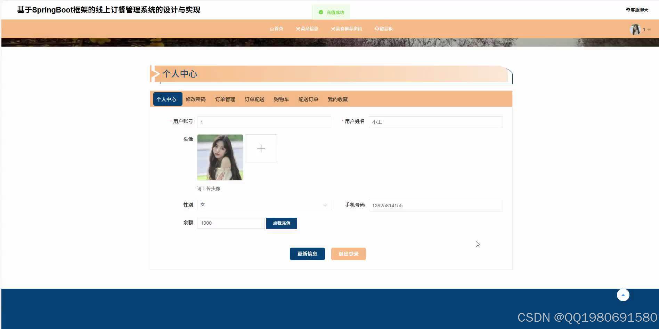The image size is (659, 329).
Task: Click the 请上传头像 hint text
Action: coord(209,188)
